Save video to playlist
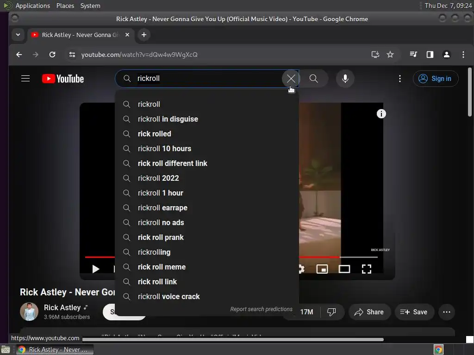The width and height of the screenshot is (474, 355). 414,312
